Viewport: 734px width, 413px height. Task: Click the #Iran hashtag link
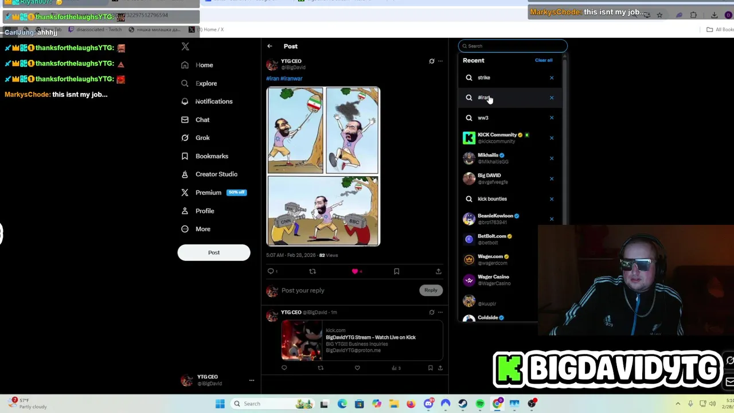[x=272, y=79]
